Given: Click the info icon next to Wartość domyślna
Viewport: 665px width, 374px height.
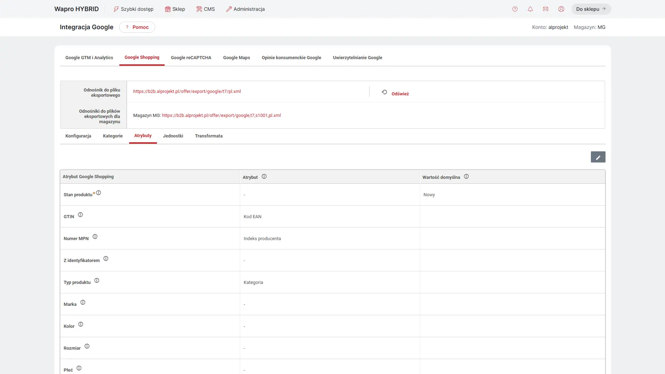Looking at the screenshot, I should [x=466, y=176].
